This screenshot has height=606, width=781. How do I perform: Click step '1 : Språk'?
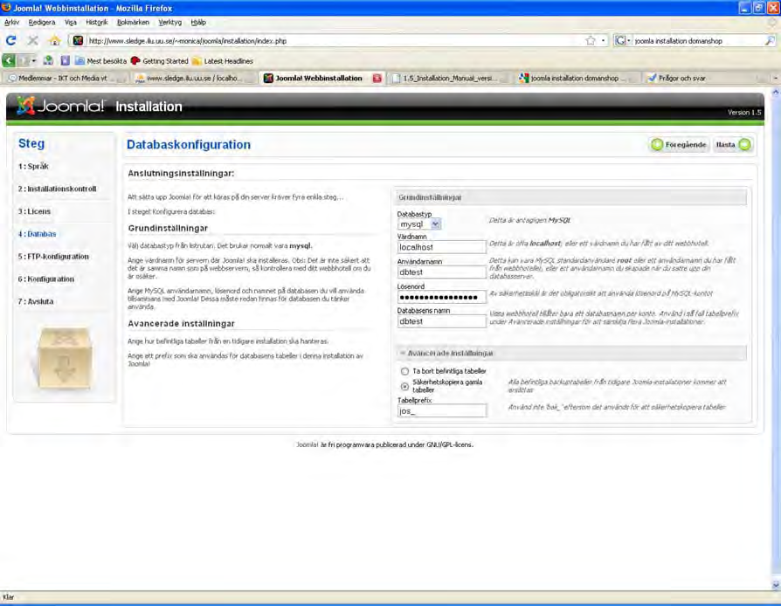[33, 166]
